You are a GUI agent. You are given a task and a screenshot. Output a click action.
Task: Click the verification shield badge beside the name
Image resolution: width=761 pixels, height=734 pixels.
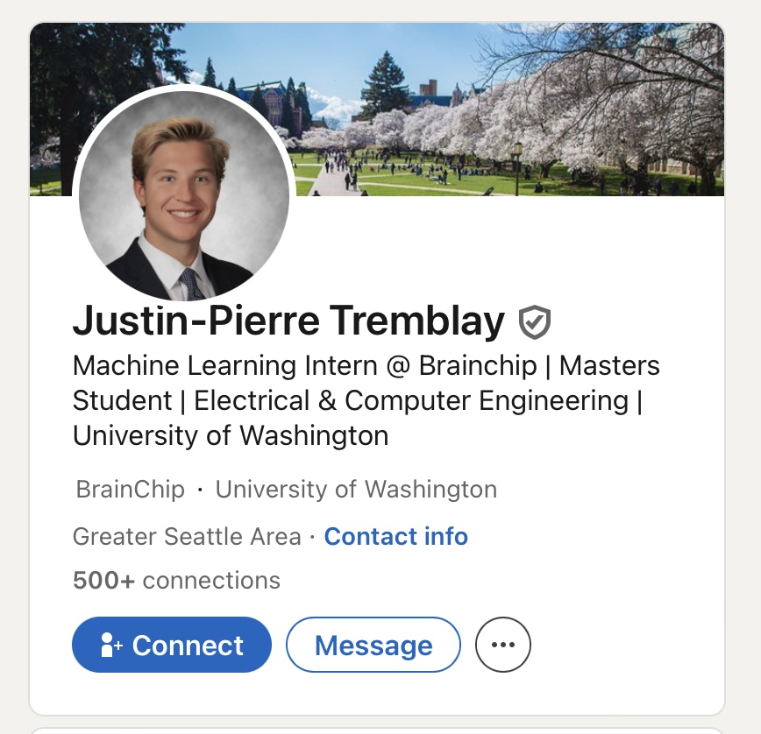[x=534, y=322]
